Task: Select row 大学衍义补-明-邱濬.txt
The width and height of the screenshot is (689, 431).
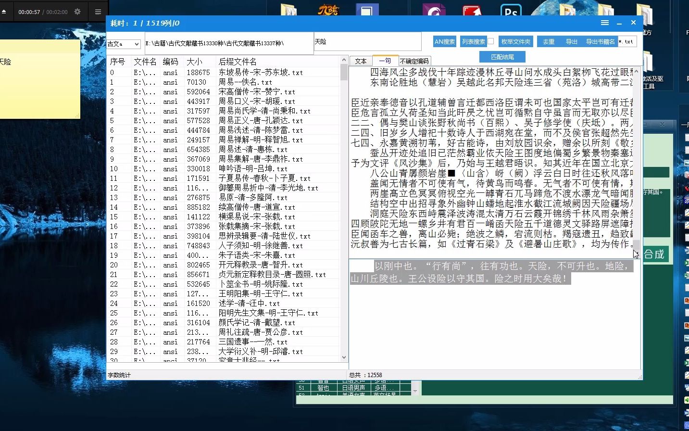Action: pos(224,352)
